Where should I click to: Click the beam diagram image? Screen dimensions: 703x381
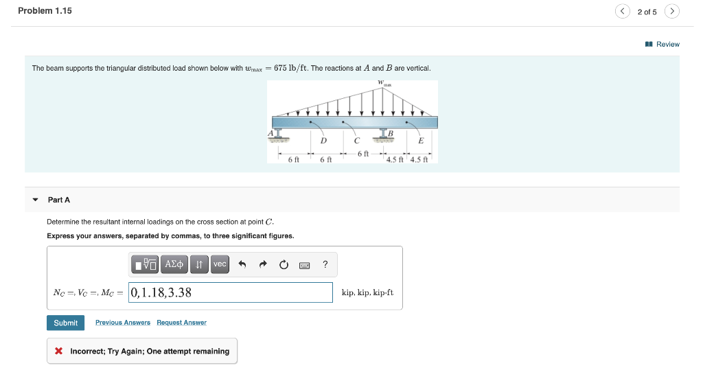pos(352,122)
